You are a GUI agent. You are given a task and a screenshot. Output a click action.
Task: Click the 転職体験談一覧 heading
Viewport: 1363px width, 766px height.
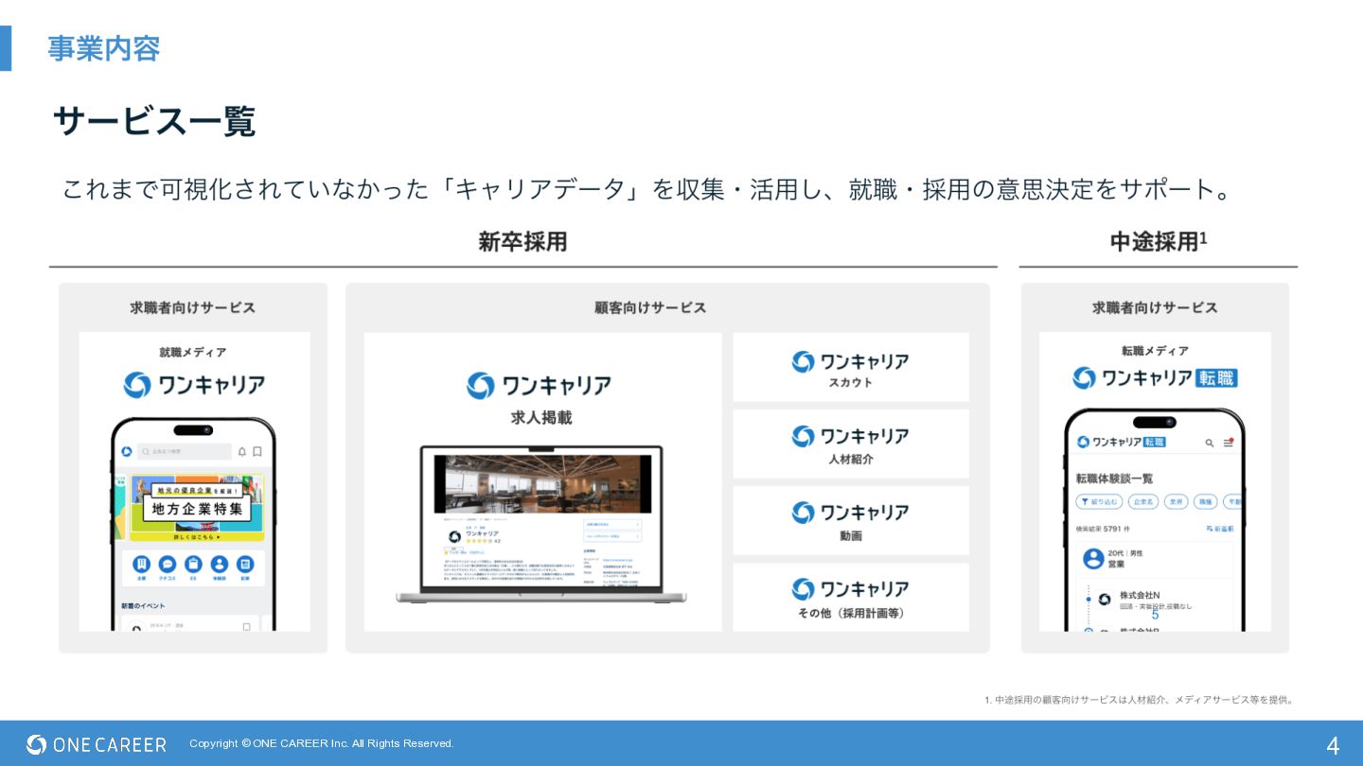1115,478
